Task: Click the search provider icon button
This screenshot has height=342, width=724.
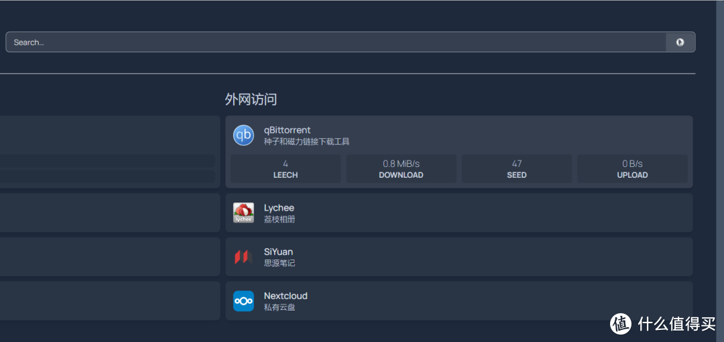Action: 680,42
